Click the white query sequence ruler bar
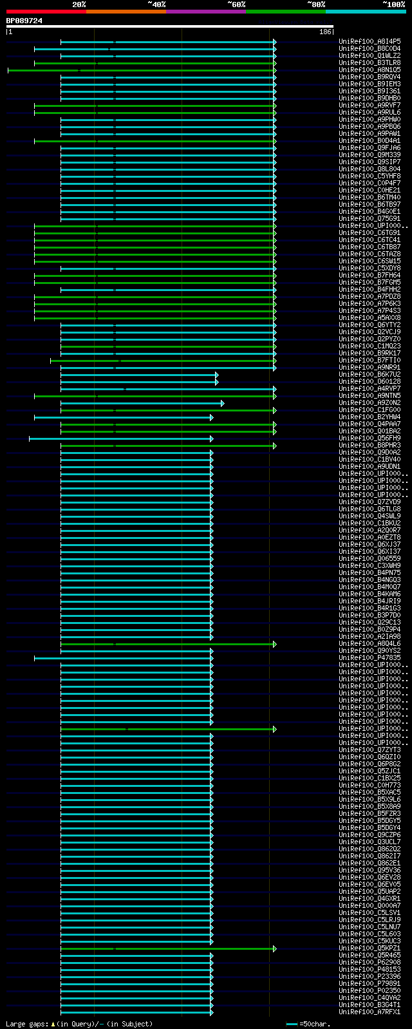412x1029 pixels. (170, 26)
